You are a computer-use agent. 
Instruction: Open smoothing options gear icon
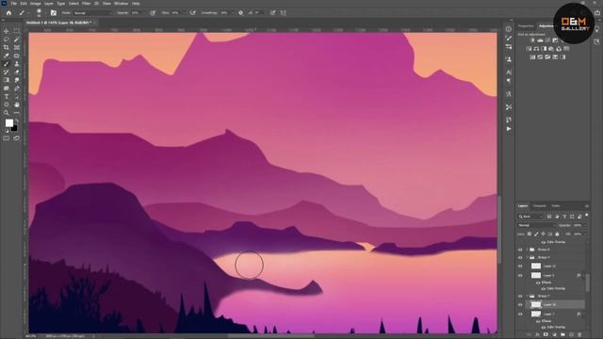click(241, 12)
